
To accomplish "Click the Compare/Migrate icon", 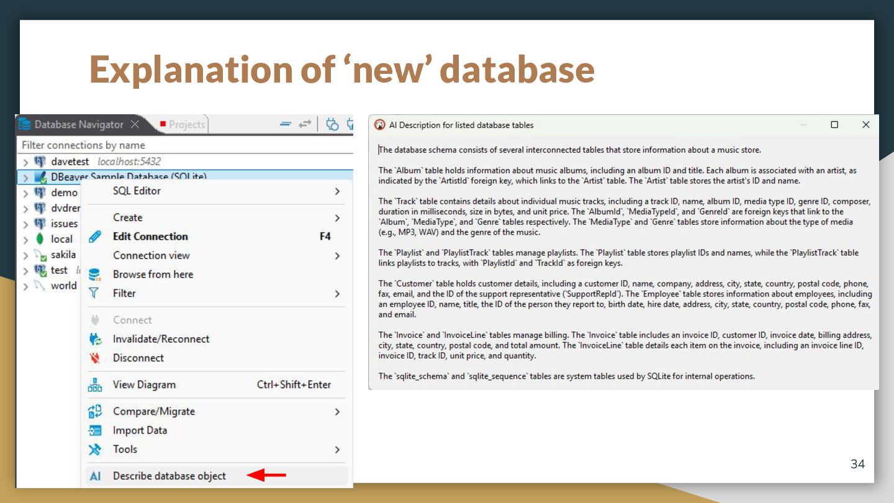I will coord(95,411).
